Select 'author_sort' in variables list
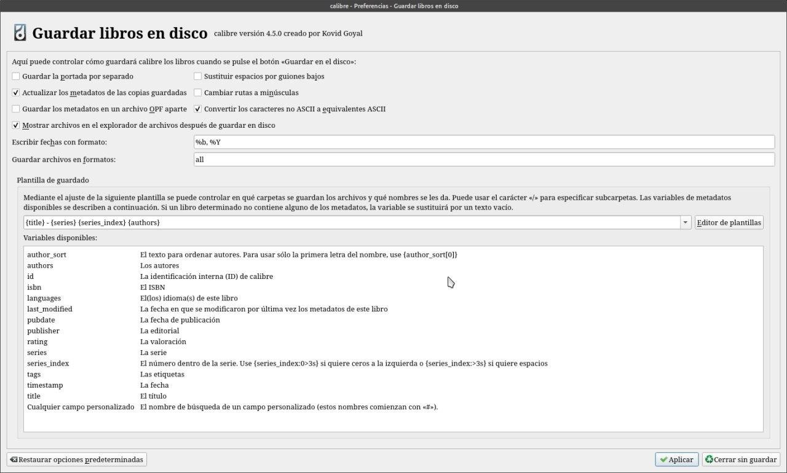 [47, 254]
